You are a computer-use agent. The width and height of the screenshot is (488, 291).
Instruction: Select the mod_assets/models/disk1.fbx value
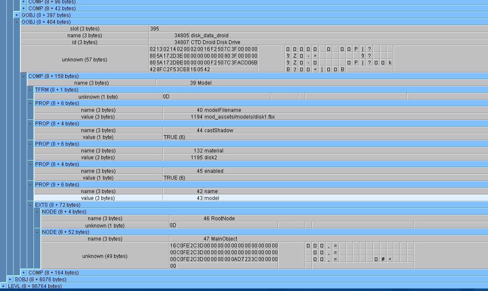(240, 117)
